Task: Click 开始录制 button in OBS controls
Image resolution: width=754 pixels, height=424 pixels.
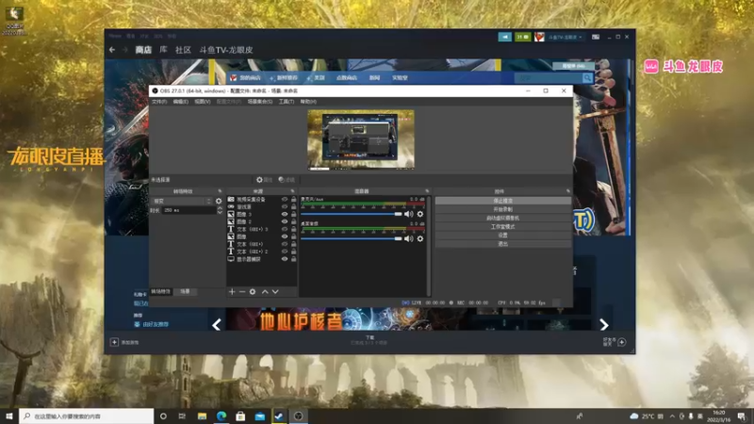Action: [x=503, y=209]
